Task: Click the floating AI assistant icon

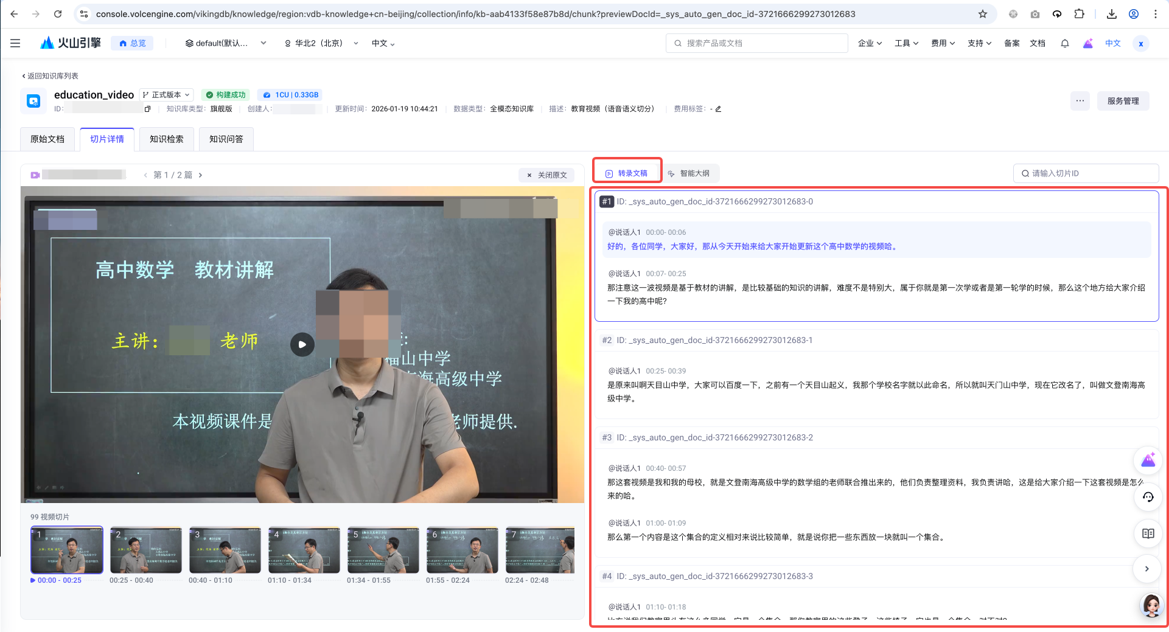Action: (x=1148, y=460)
